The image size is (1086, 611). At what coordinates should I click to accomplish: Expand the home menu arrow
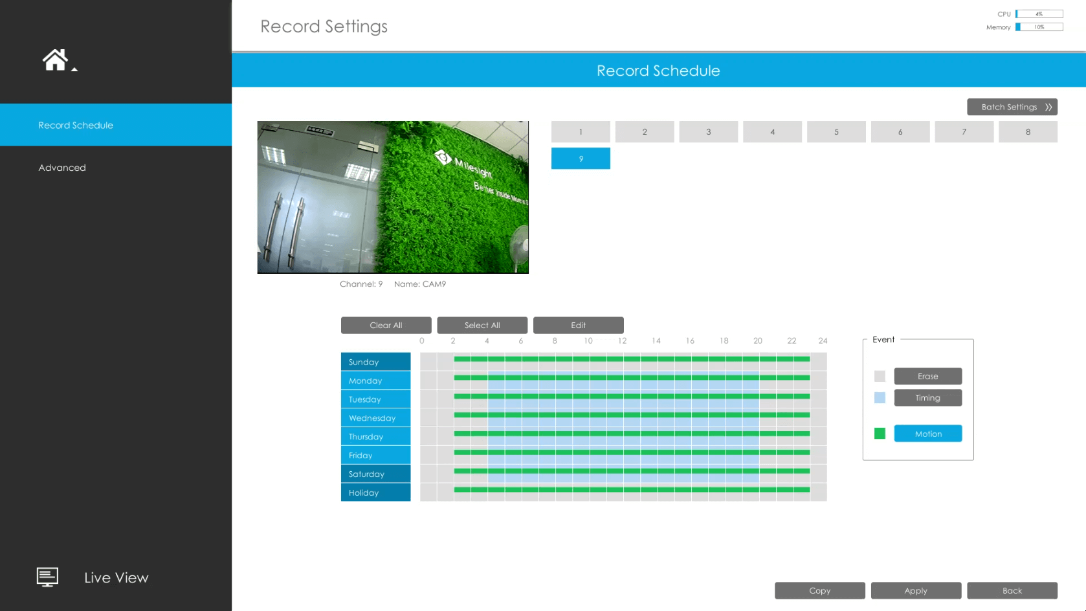(x=74, y=69)
